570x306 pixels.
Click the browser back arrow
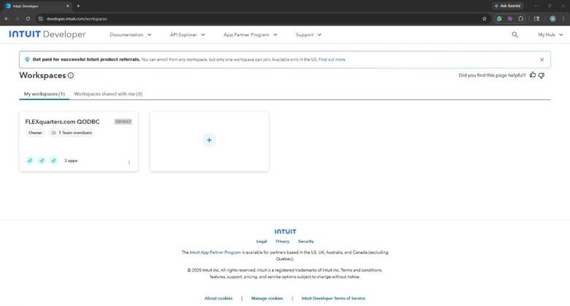[7, 18]
